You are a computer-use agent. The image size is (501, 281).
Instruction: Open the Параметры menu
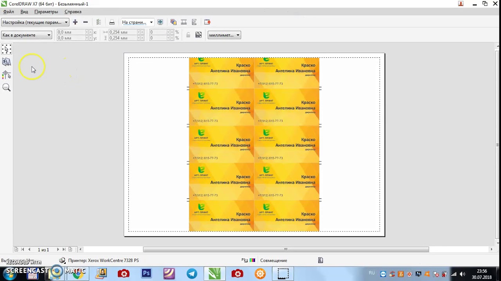click(x=46, y=12)
